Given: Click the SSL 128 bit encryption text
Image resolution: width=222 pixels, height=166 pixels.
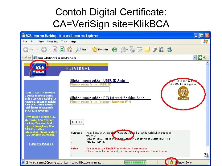Looking at the screenshot, I should pyautogui.click(x=183, y=84).
